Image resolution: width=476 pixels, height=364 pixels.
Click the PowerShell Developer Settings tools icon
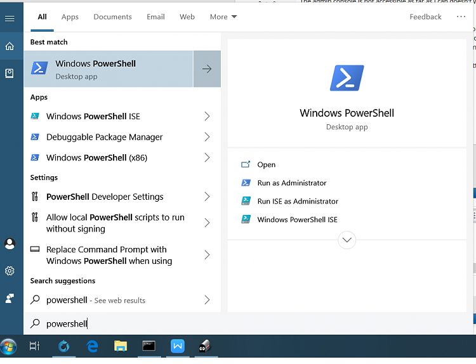tap(35, 197)
